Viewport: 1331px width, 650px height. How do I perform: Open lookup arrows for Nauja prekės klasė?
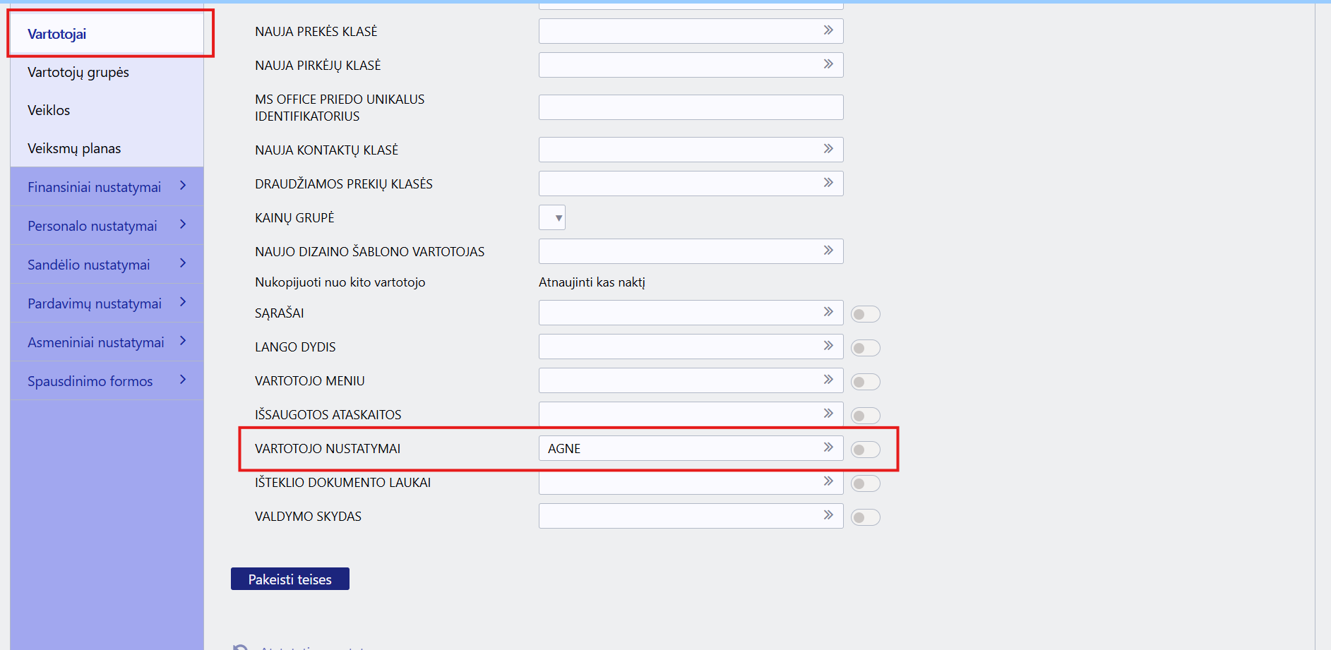[828, 30]
